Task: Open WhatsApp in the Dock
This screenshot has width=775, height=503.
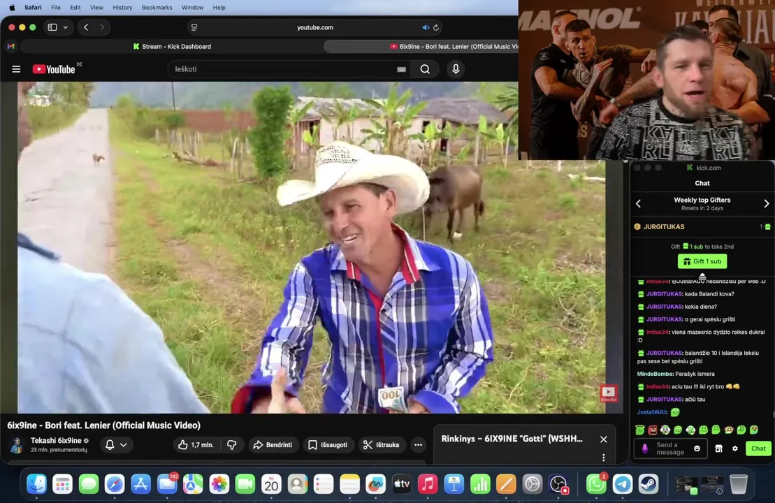Action: click(597, 483)
